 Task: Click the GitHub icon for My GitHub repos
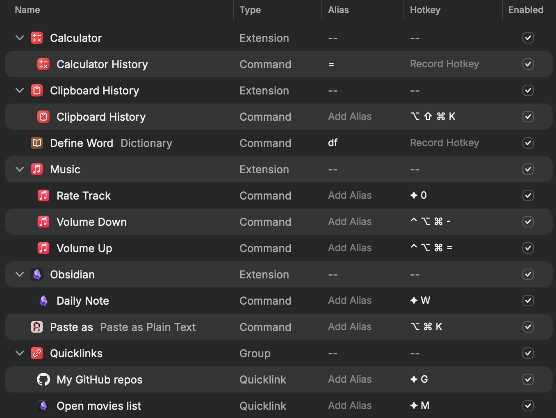tap(43, 379)
